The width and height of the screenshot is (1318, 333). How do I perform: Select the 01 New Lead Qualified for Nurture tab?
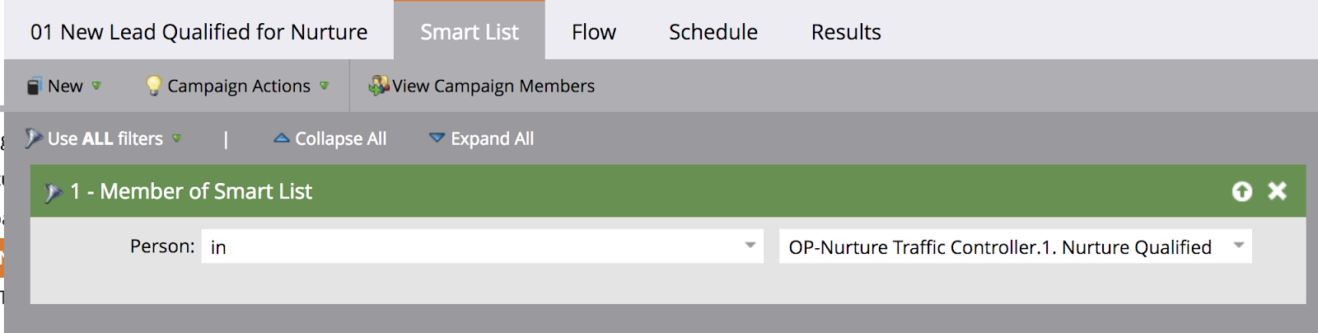(199, 32)
